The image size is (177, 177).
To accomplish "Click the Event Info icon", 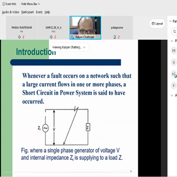I will click(4, 4).
